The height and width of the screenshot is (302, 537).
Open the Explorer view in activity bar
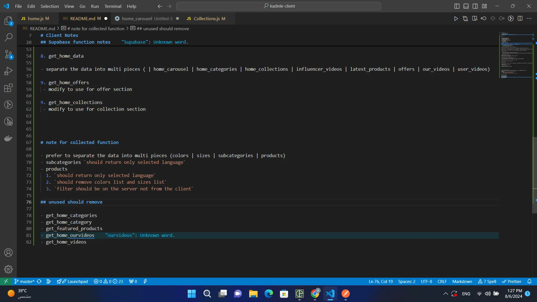[x=8, y=21]
